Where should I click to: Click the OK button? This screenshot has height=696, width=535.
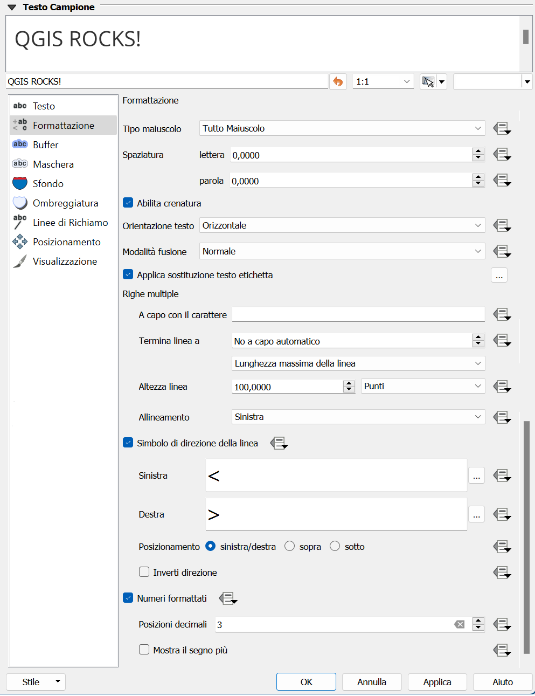pyautogui.click(x=306, y=682)
